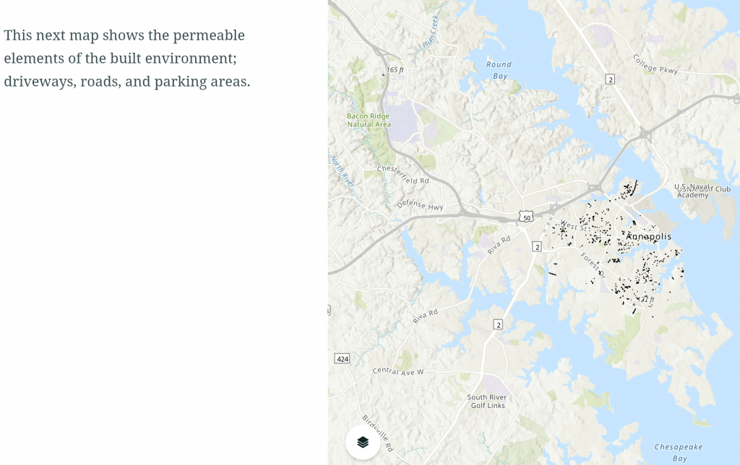Screen dimensions: 740x465
Task: Click the Annapolis city label
Action: pyautogui.click(x=648, y=237)
